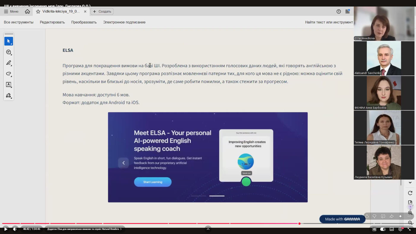
Task: Click the Найти текст или инструмент search field
Action: (x=329, y=22)
